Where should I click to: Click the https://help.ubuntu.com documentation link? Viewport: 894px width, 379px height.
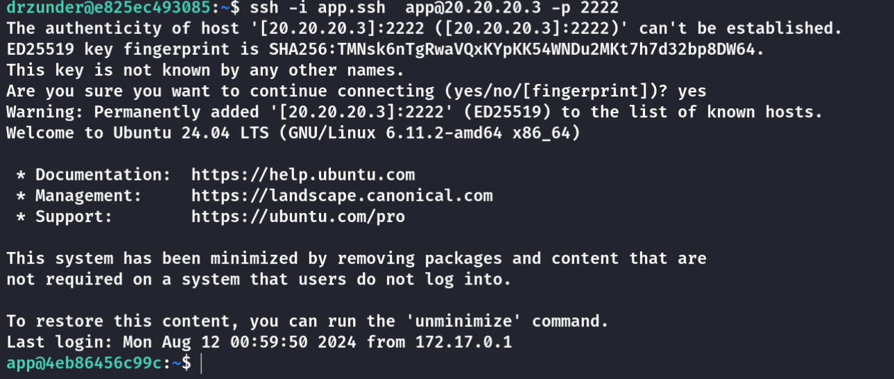coord(303,175)
